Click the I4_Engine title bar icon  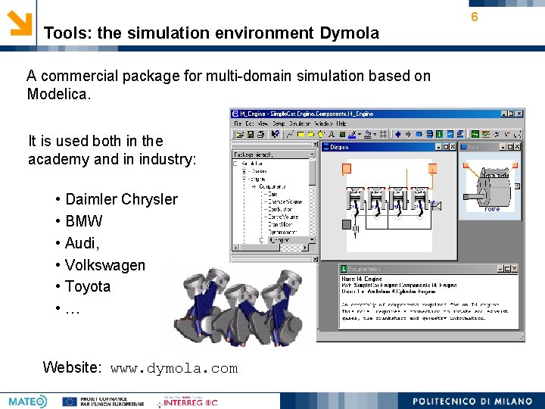pyautogui.click(x=235, y=114)
